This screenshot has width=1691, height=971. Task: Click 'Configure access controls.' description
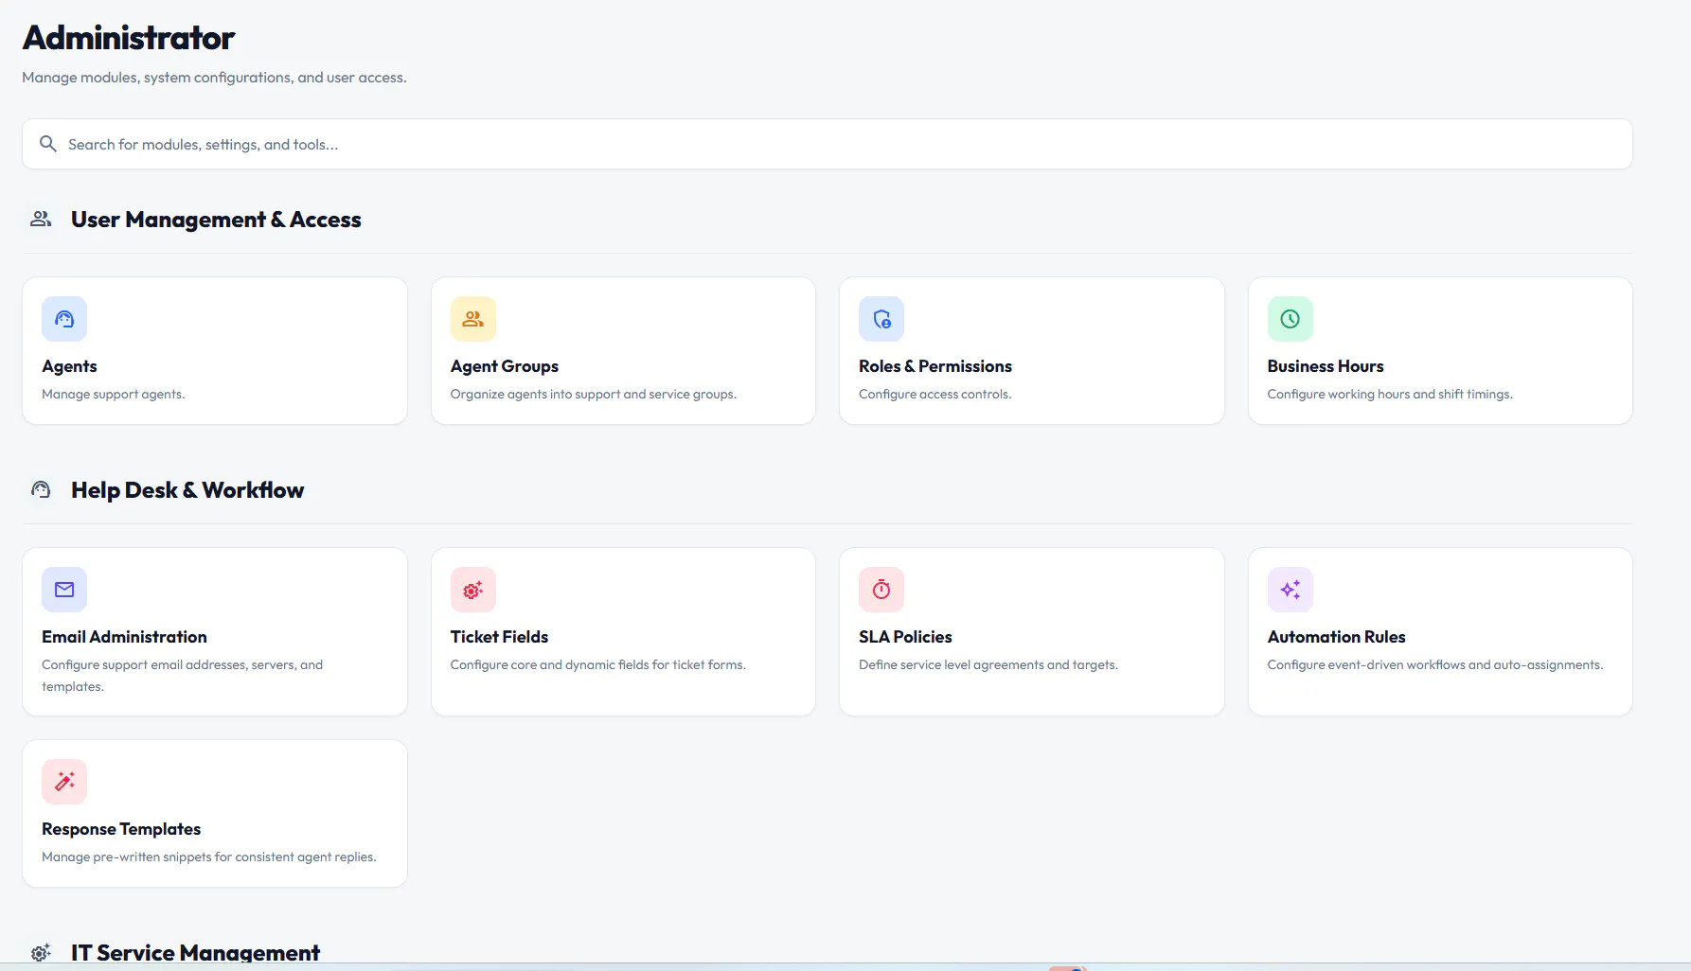(x=934, y=394)
